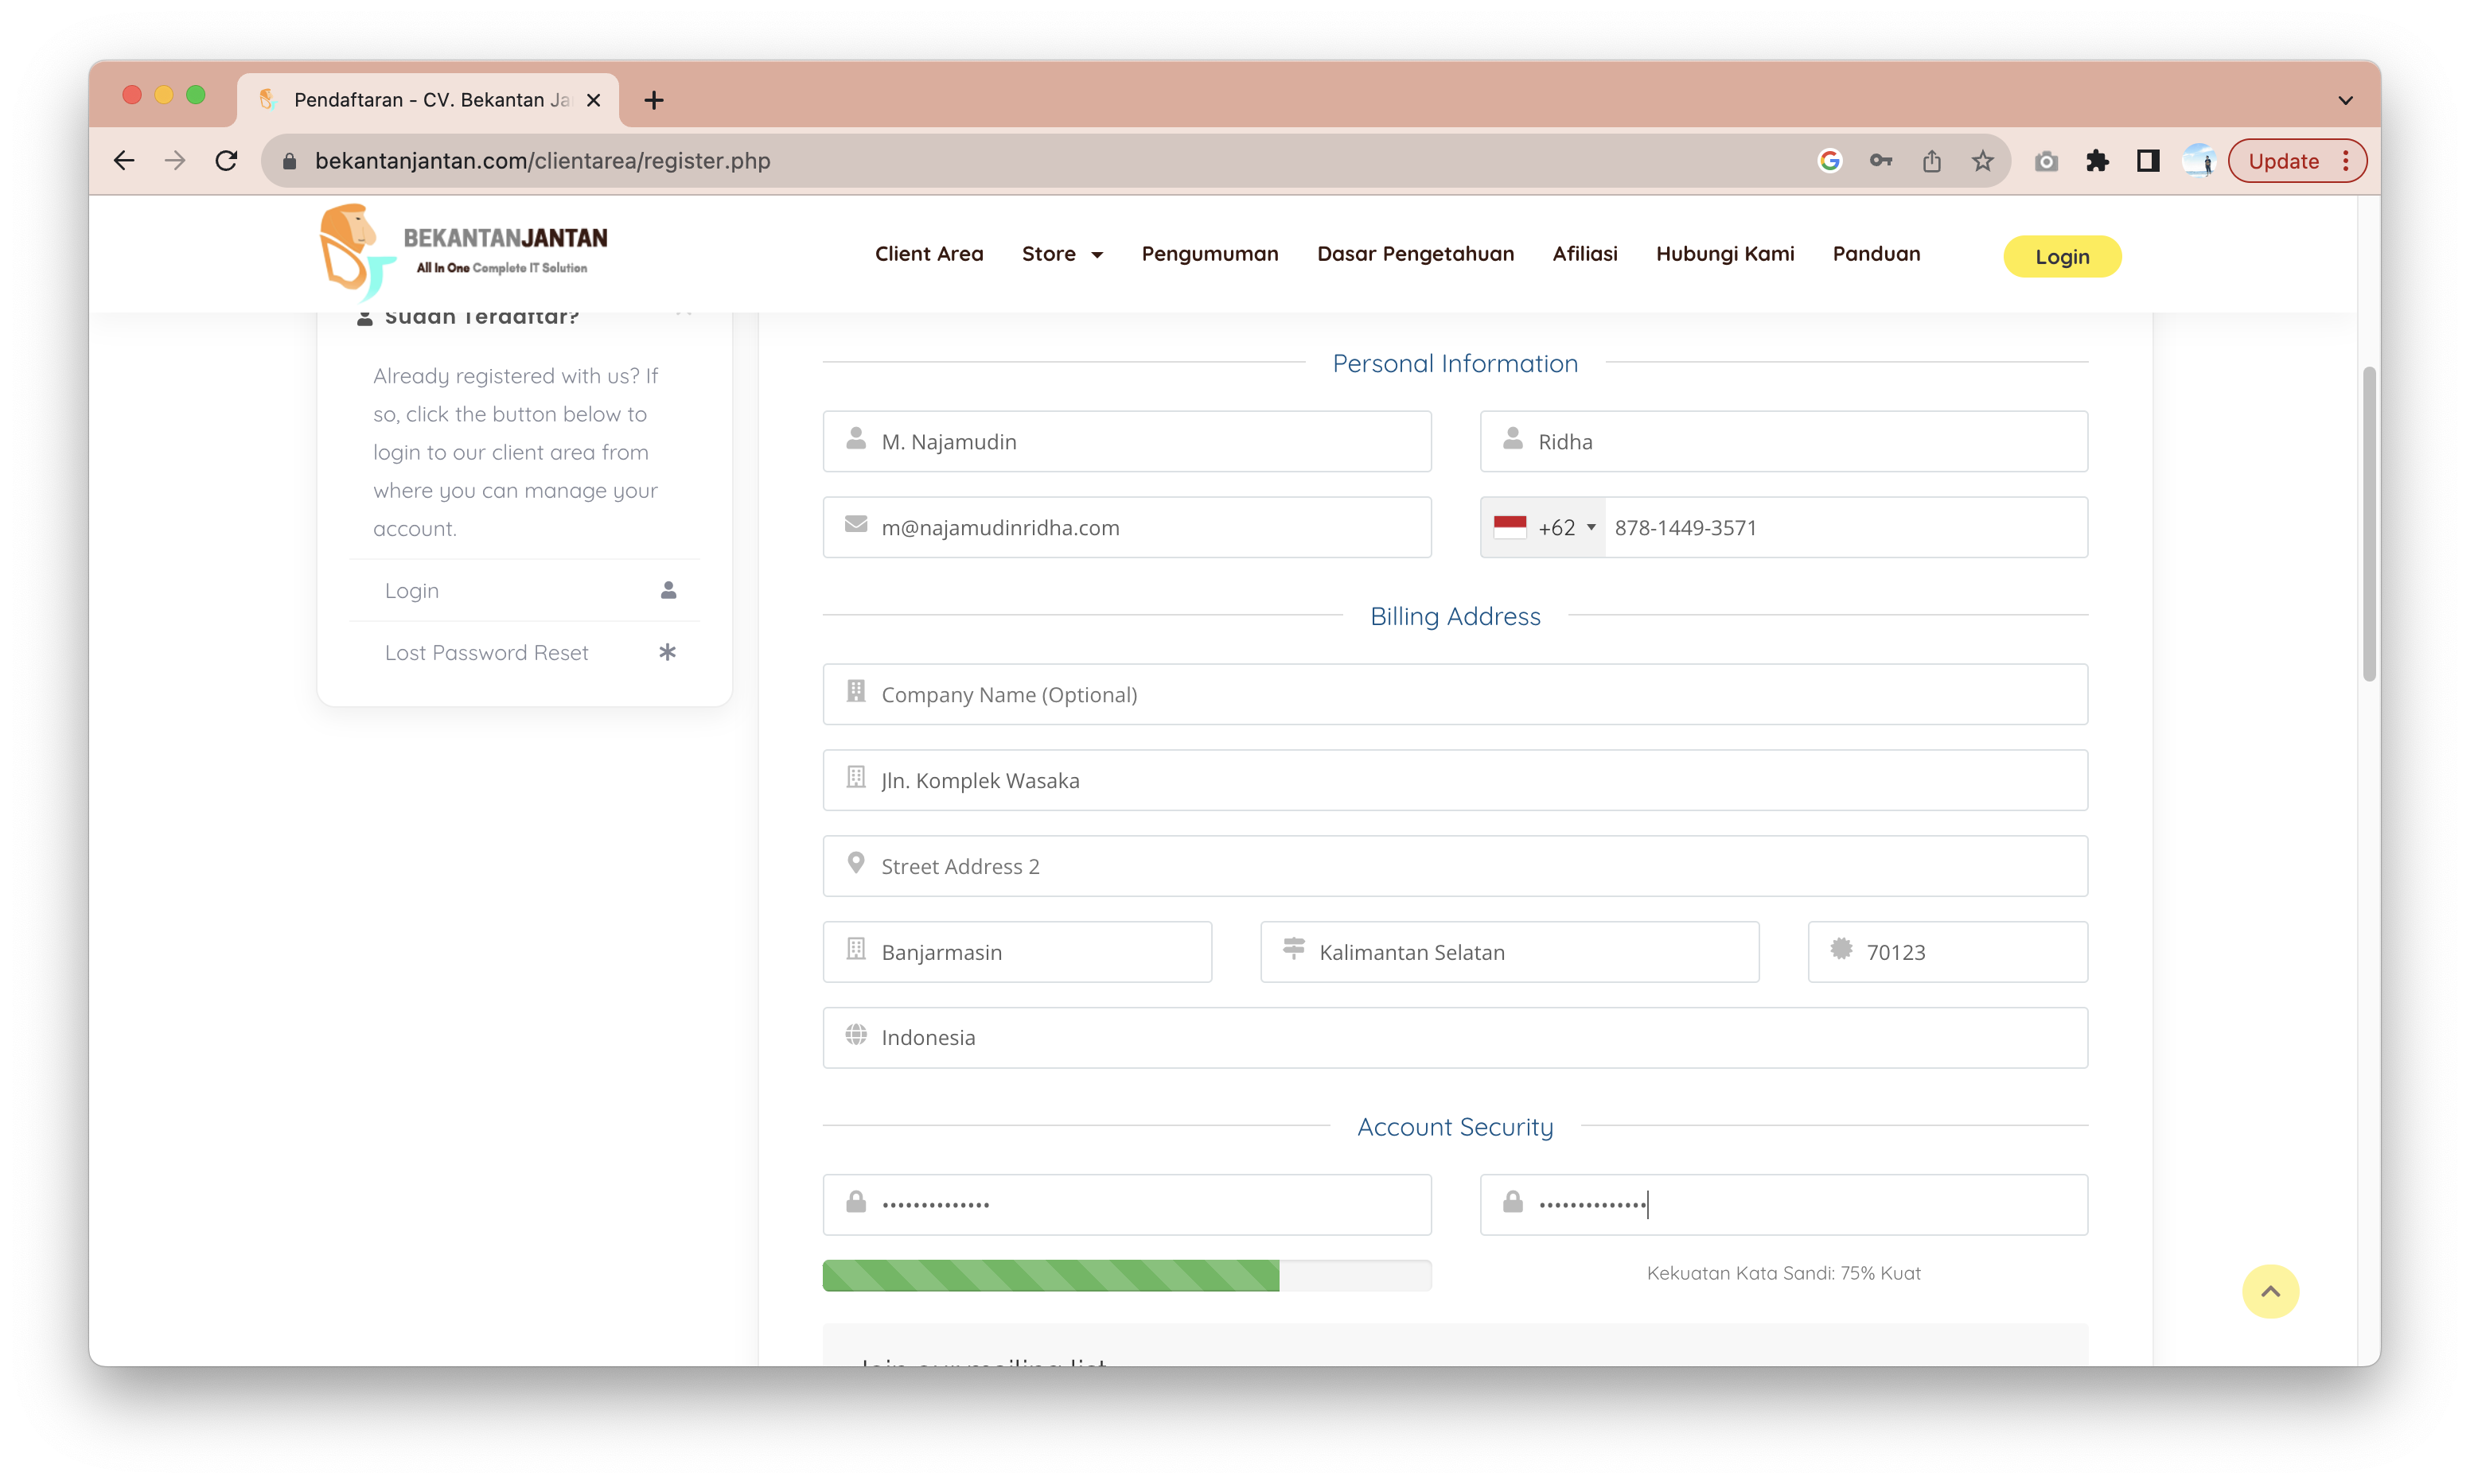Click the Company Name (Optional) field
The image size is (2470, 1484).
1454,695
